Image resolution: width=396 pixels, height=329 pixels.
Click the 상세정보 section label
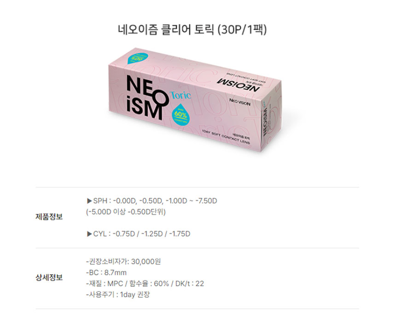click(49, 278)
